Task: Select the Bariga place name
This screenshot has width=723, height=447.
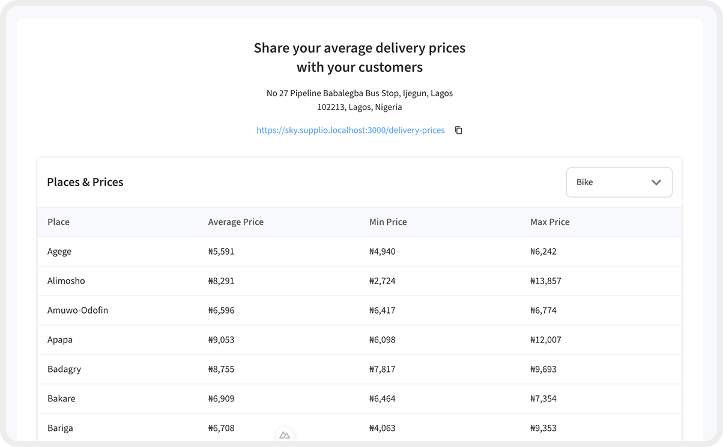Action: click(60, 428)
